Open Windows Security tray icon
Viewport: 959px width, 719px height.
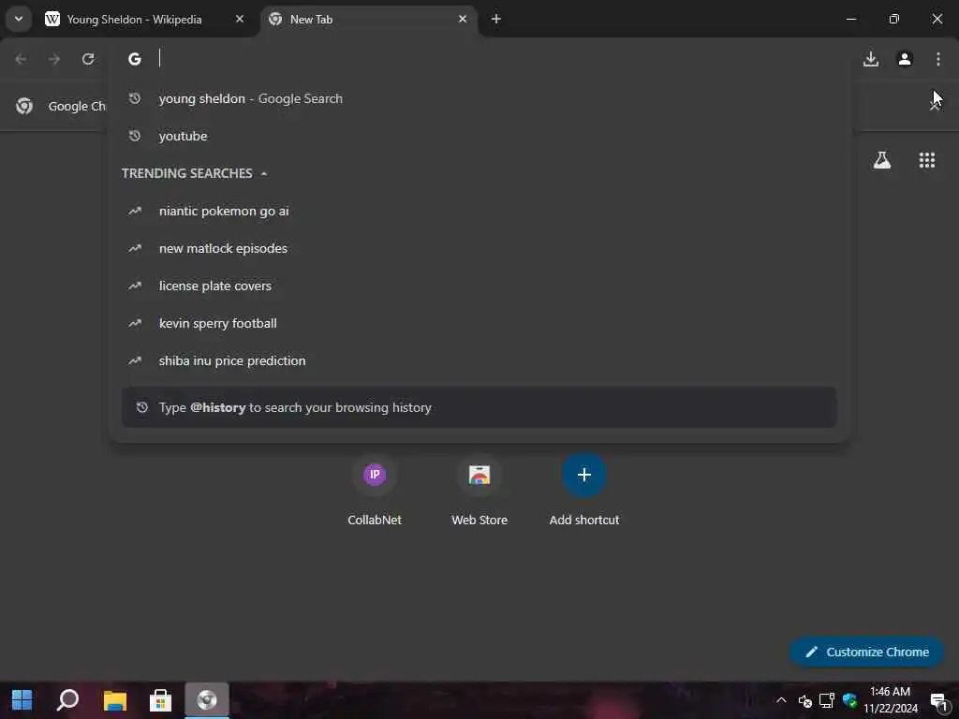[849, 700]
